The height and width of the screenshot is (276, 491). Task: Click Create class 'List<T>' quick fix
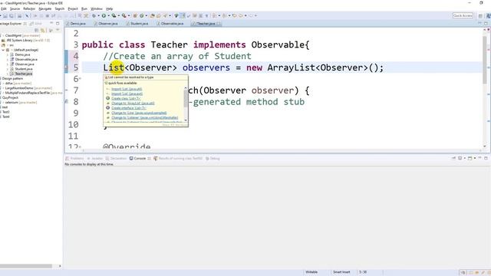click(126, 98)
